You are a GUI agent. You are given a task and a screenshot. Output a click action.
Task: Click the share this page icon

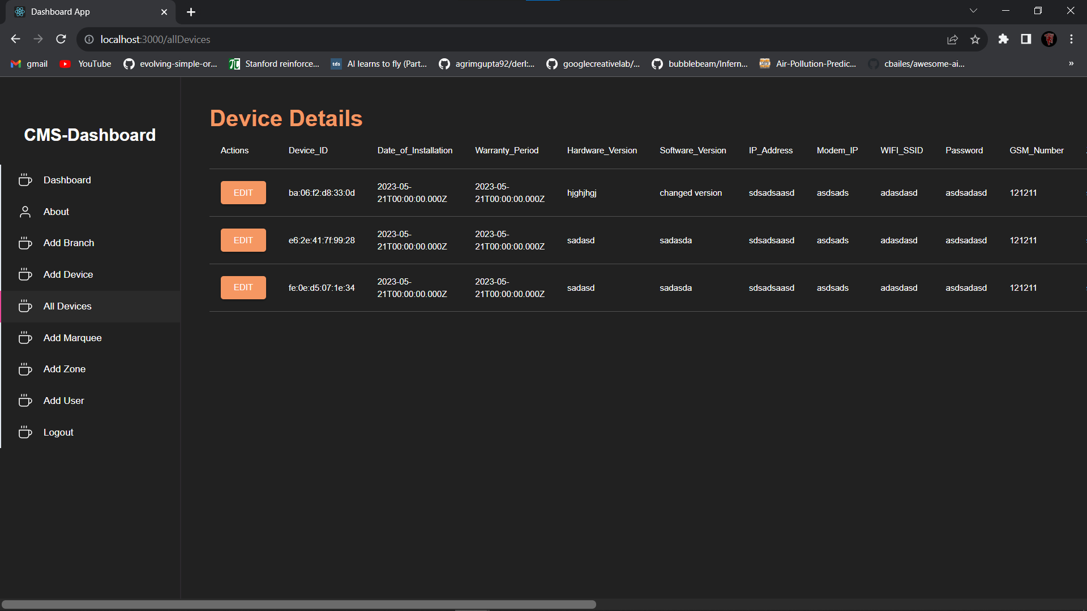[x=953, y=40]
